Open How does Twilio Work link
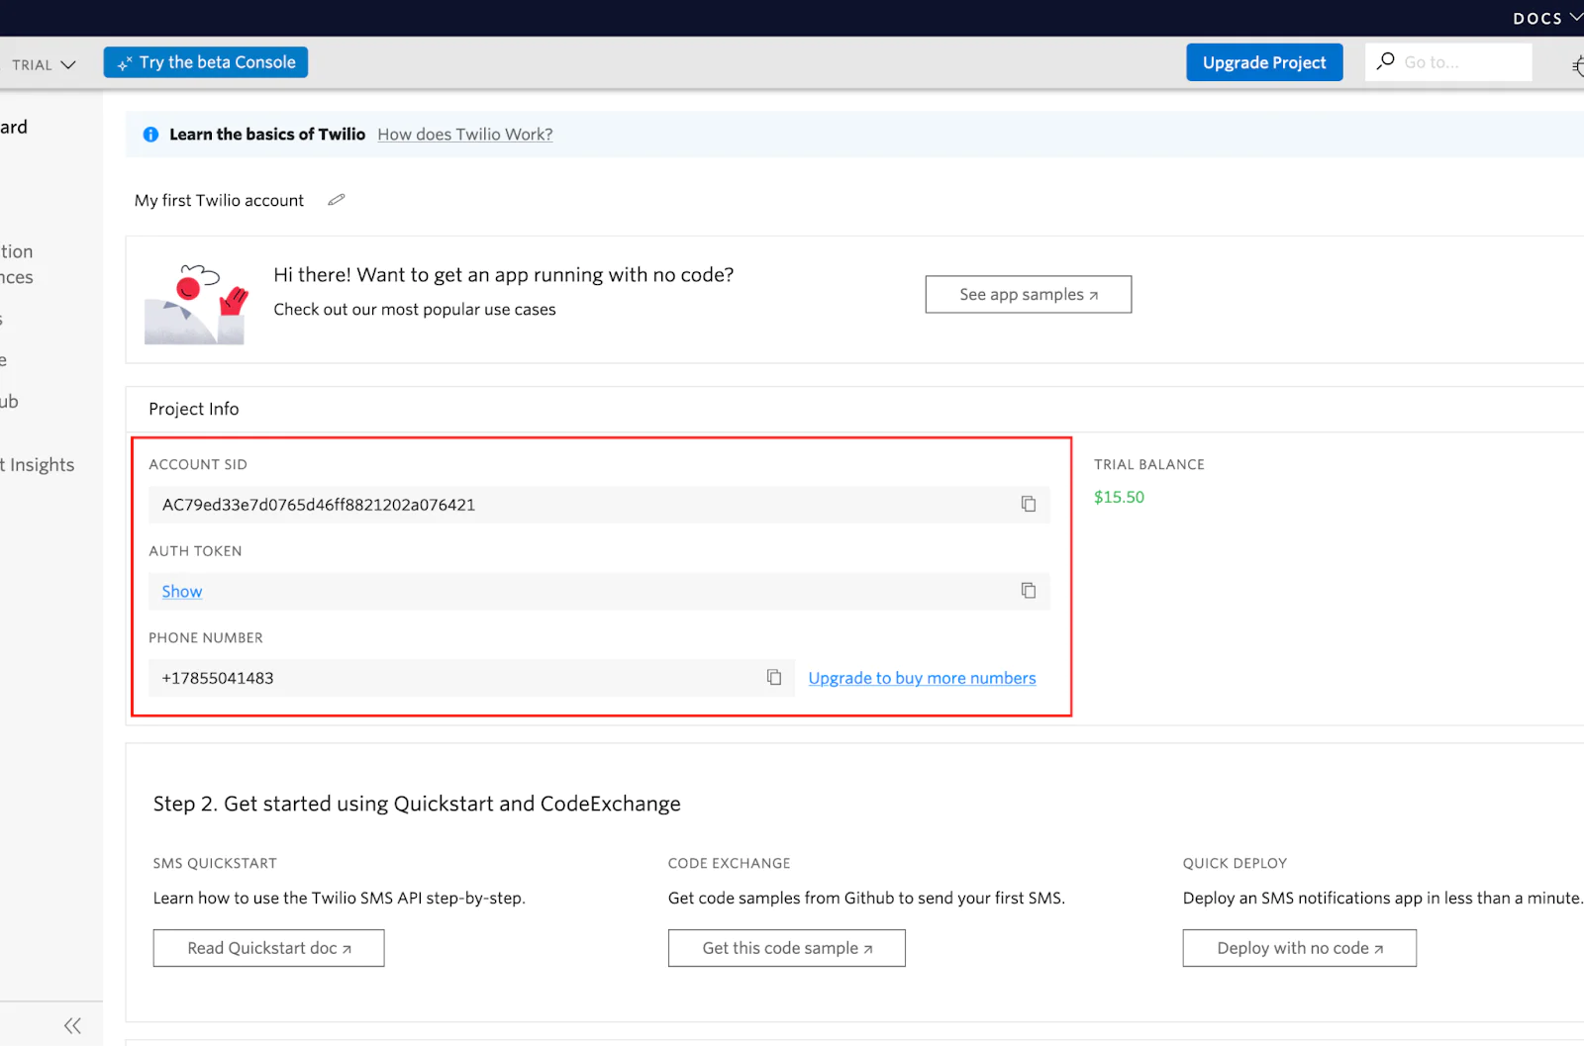Image resolution: width=1584 pixels, height=1046 pixels. 465,135
